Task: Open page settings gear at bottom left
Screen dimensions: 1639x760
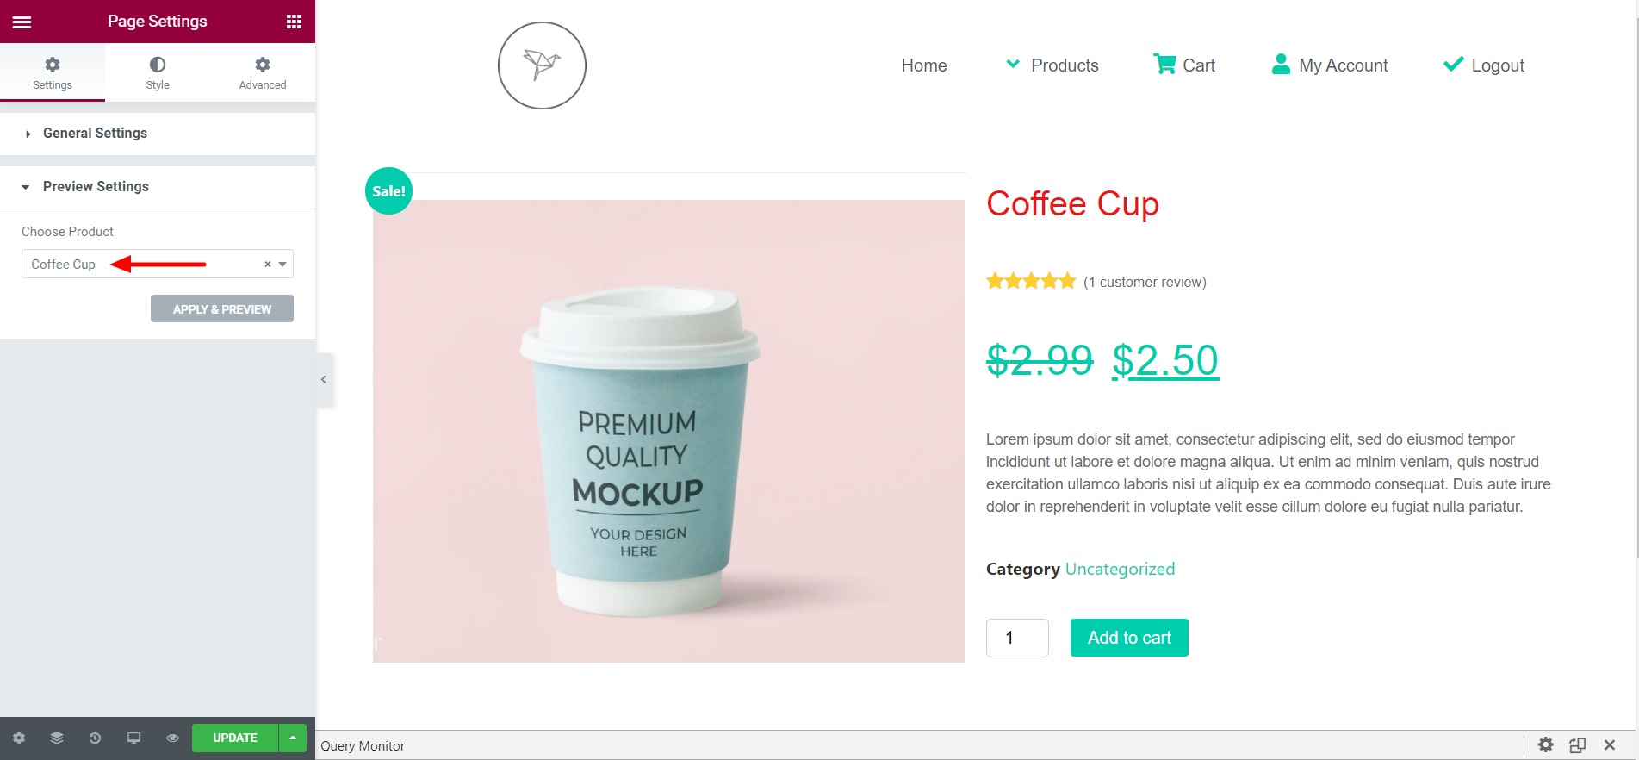Action: (18, 738)
